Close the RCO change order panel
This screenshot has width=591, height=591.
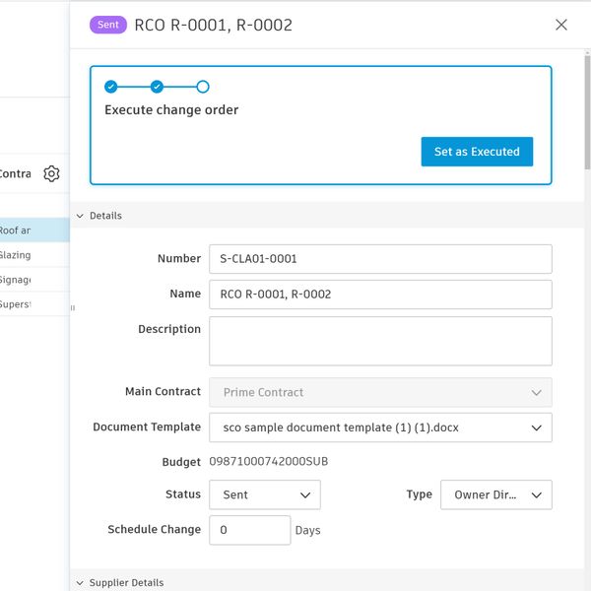561,25
